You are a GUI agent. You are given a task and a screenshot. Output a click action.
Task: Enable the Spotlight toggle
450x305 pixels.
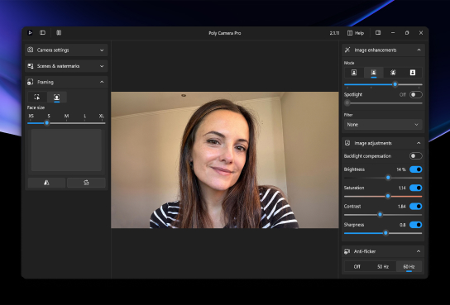point(415,94)
